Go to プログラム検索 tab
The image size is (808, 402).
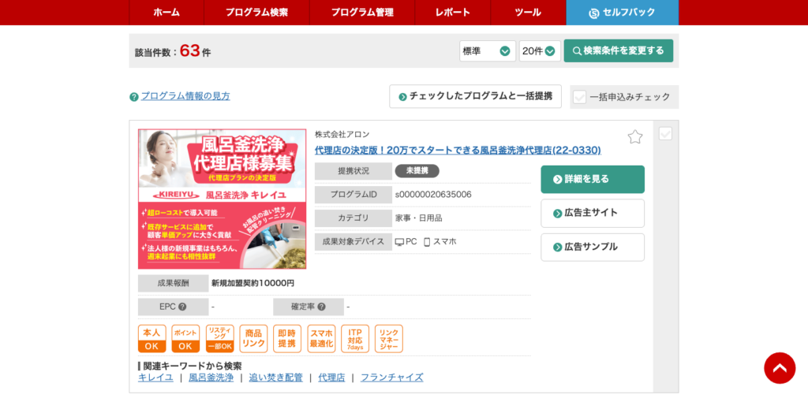click(x=256, y=13)
